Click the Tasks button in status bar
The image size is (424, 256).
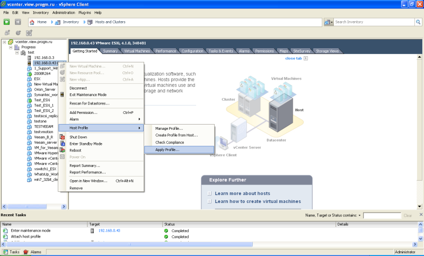coord(11,252)
